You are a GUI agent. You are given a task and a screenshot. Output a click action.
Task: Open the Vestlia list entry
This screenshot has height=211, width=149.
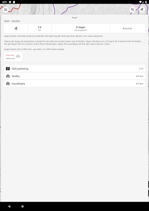(74, 76)
